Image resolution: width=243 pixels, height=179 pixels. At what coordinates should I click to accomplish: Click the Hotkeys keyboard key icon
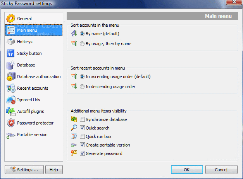10,42
